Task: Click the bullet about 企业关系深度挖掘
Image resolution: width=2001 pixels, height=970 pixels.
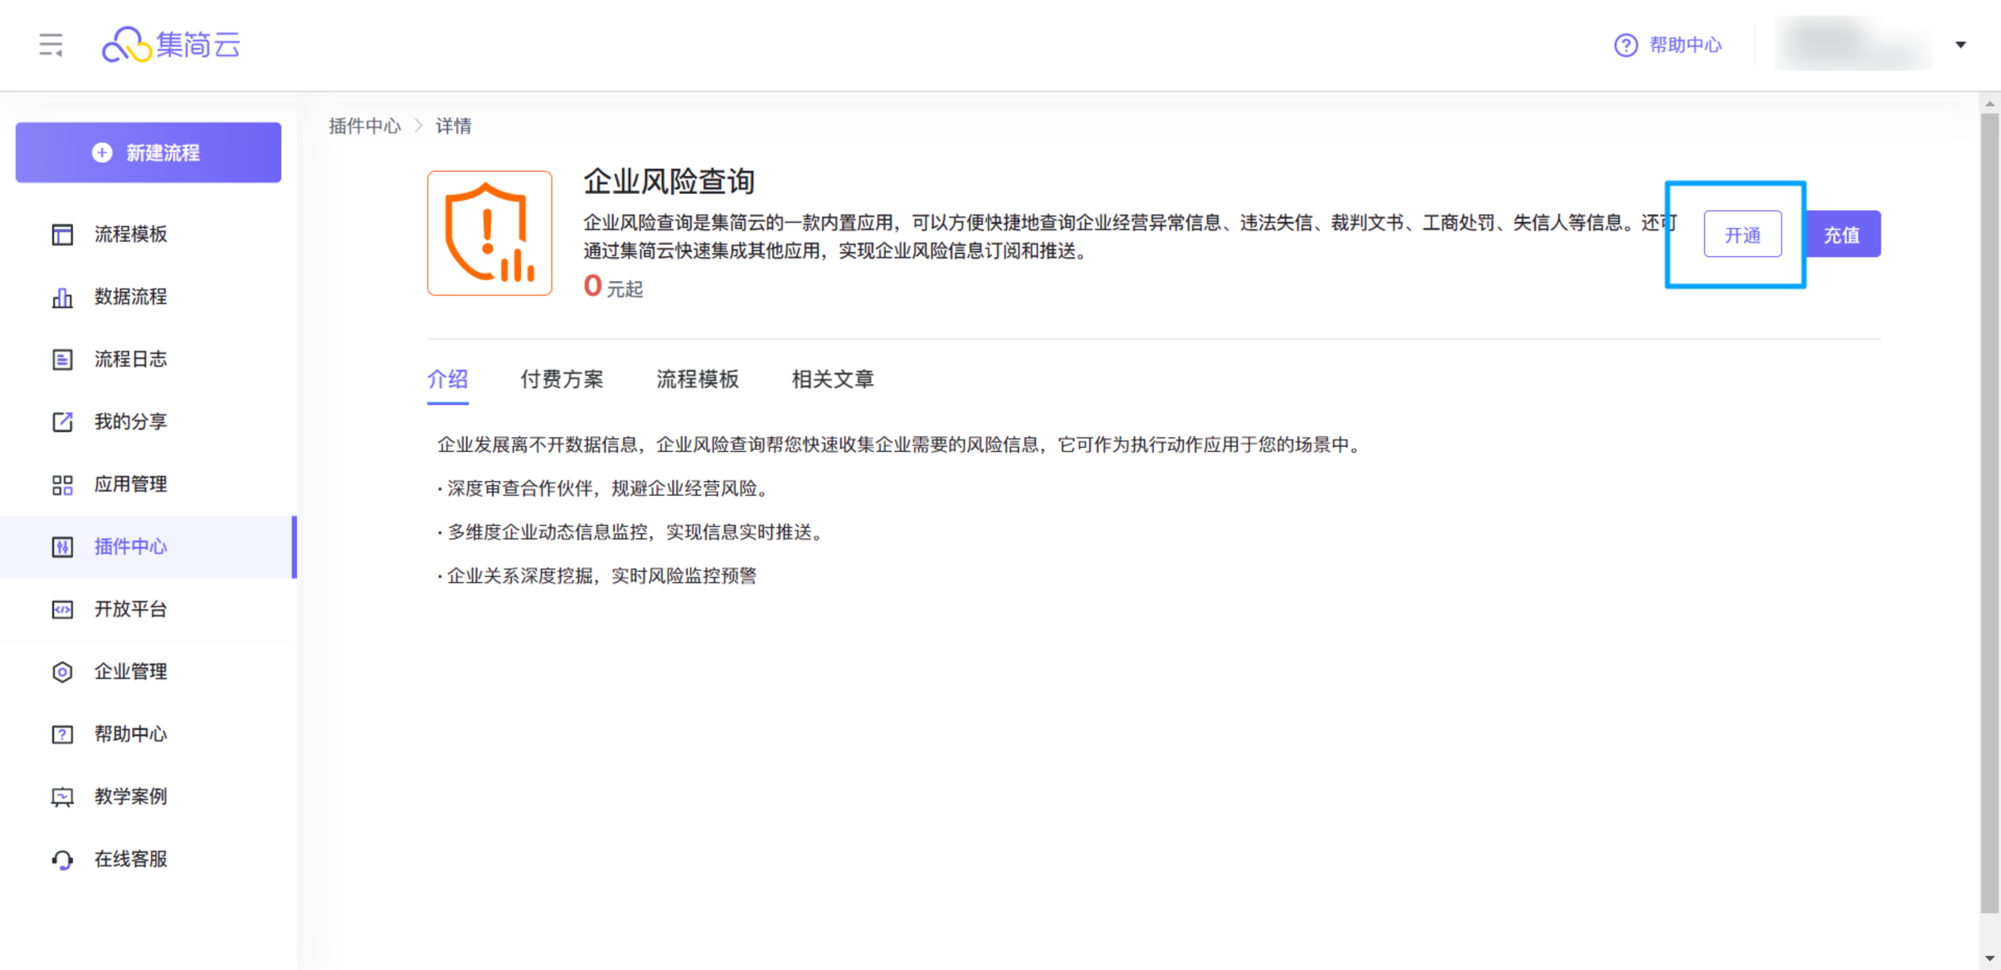Action: tap(597, 576)
